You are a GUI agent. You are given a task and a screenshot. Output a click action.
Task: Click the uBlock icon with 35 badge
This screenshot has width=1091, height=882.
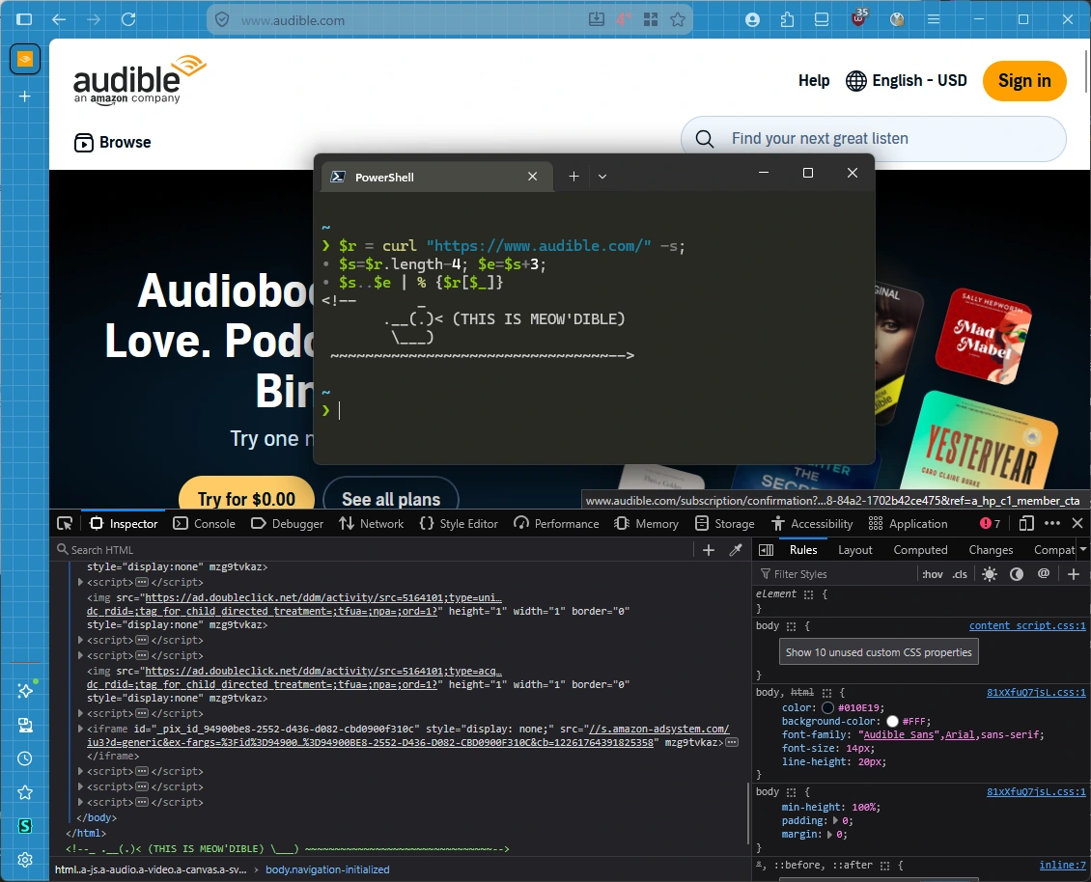point(860,18)
